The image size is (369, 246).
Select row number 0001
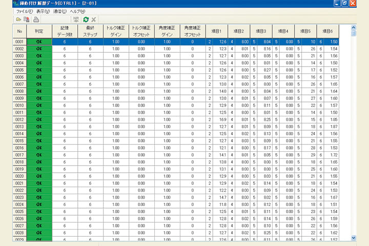point(19,42)
